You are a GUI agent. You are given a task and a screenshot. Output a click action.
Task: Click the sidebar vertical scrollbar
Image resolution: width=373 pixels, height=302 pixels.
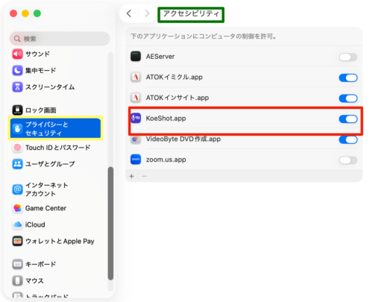point(110,223)
